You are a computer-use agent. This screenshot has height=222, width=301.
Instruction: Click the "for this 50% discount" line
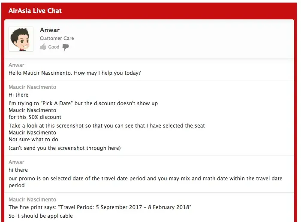[x=35, y=117]
